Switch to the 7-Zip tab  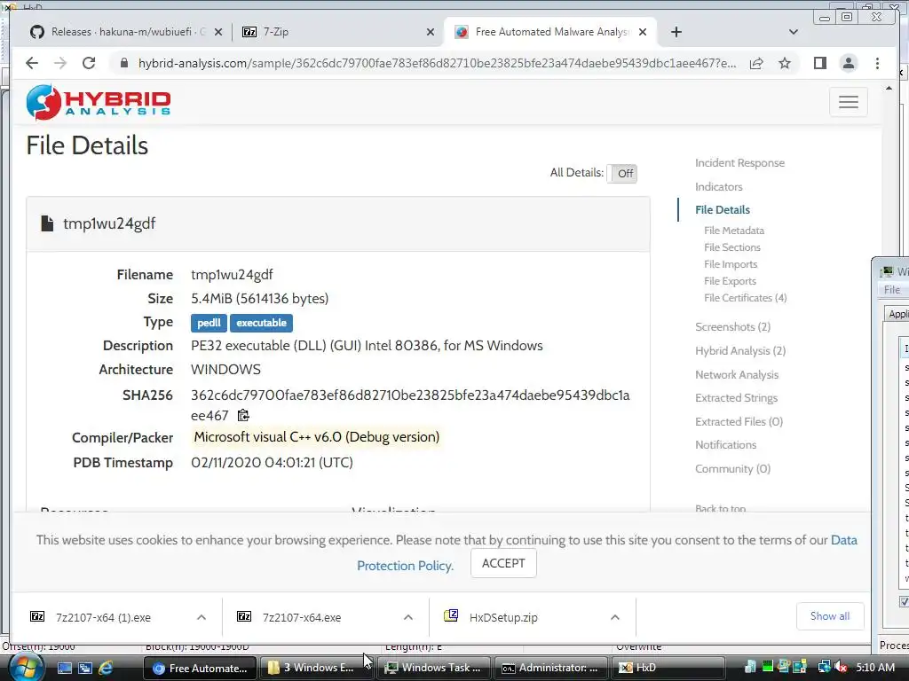tap(338, 32)
